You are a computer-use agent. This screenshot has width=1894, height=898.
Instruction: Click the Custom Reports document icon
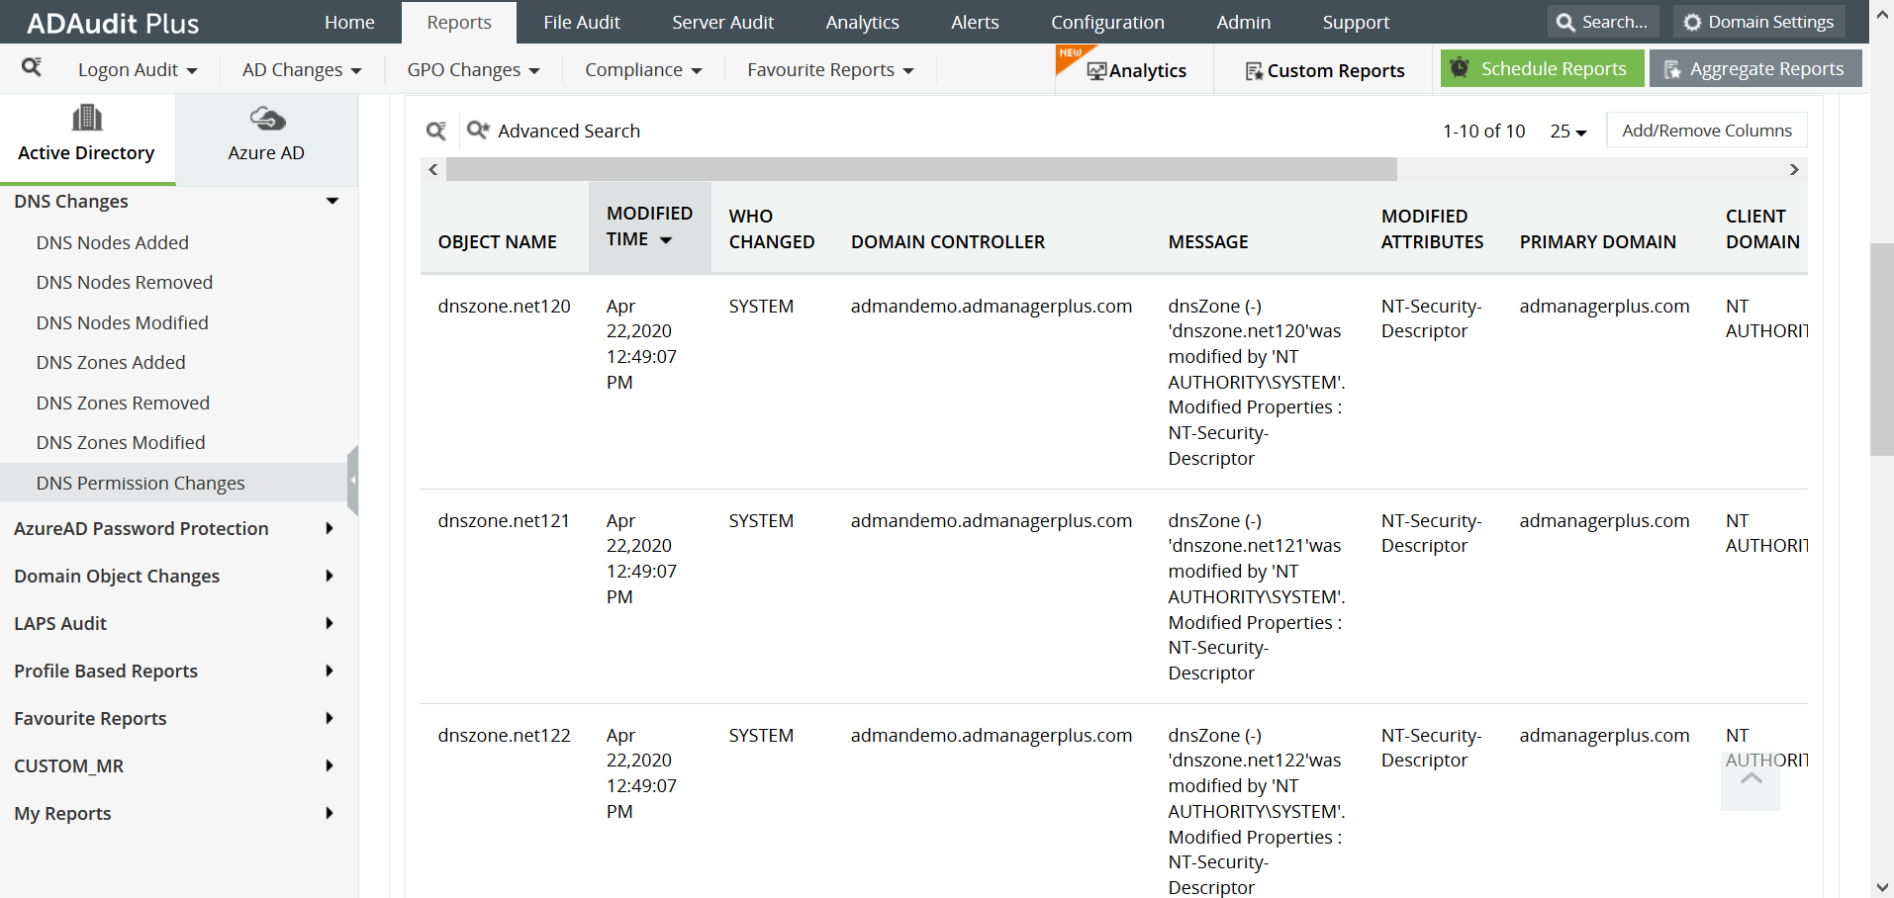1254,71
